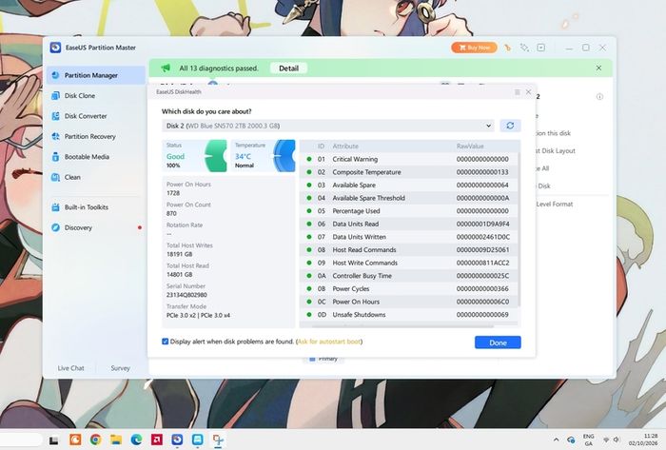This screenshot has width=666, height=450.
Task: Refresh the disk health information
Action: pos(510,126)
